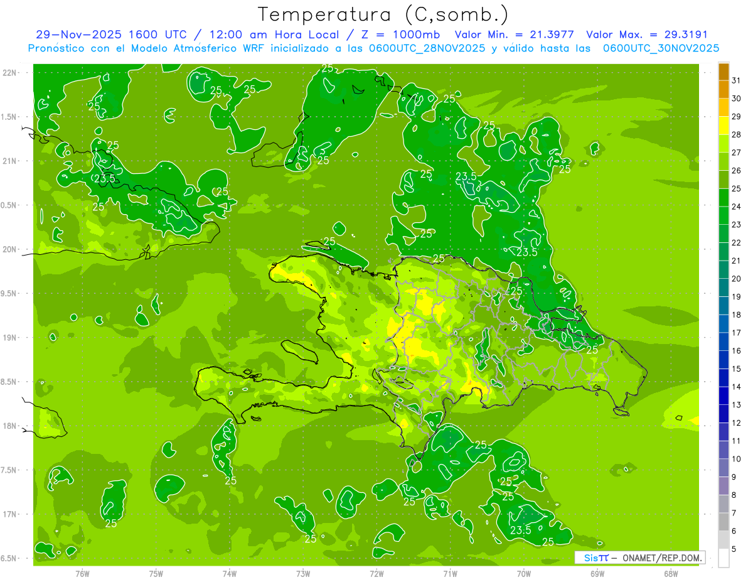
Task: Click the '0600UTC_28NOV2025' initialization time
Action: [427, 48]
